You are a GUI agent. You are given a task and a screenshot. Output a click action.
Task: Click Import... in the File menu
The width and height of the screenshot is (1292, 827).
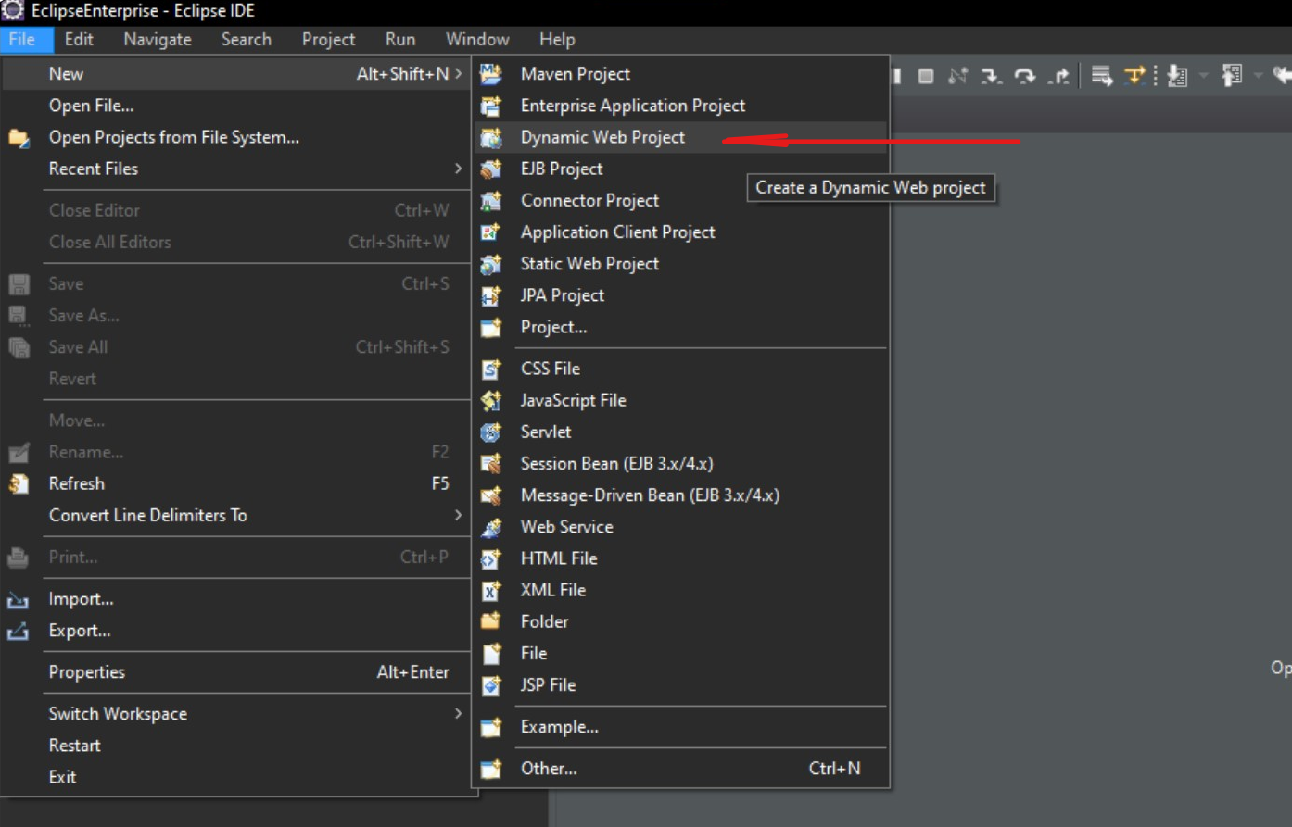81,599
